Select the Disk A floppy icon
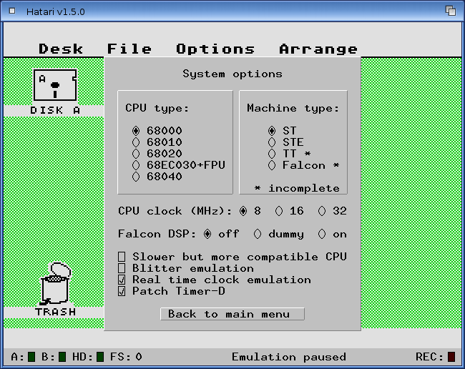 tap(55, 85)
